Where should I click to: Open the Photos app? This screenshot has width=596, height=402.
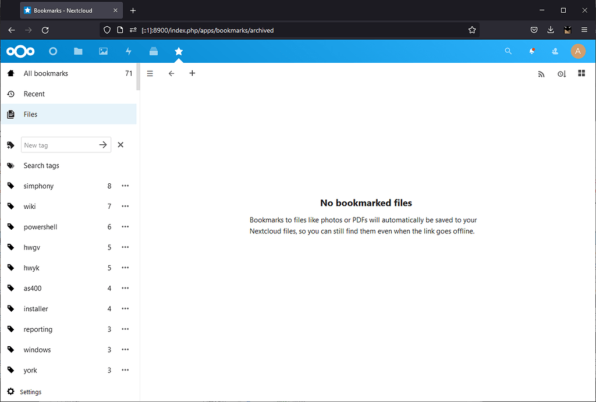103,51
